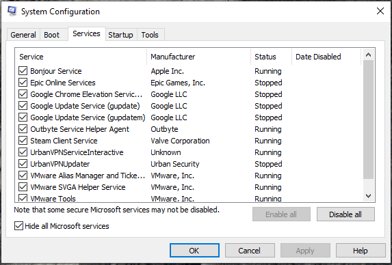The image size is (392, 265).
Task: Disable the UrbanVPNUpdater checkbox
Action: tap(23, 164)
